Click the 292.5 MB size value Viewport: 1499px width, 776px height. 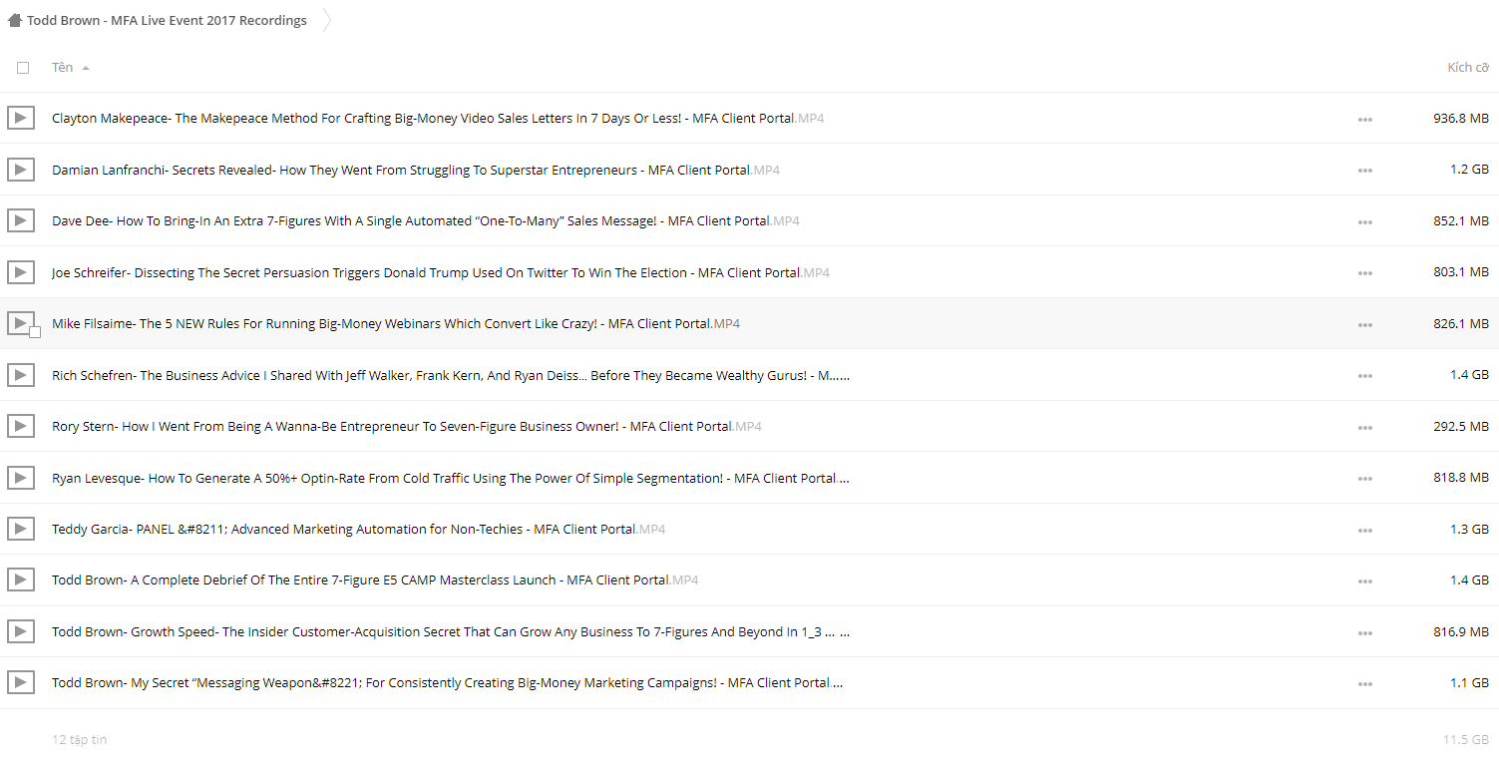coord(1461,427)
